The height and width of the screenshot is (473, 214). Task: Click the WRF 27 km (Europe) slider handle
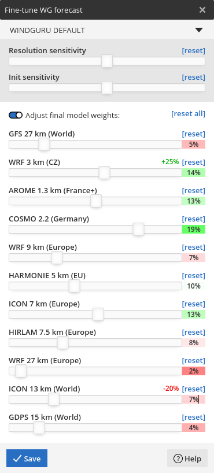(x=21, y=371)
